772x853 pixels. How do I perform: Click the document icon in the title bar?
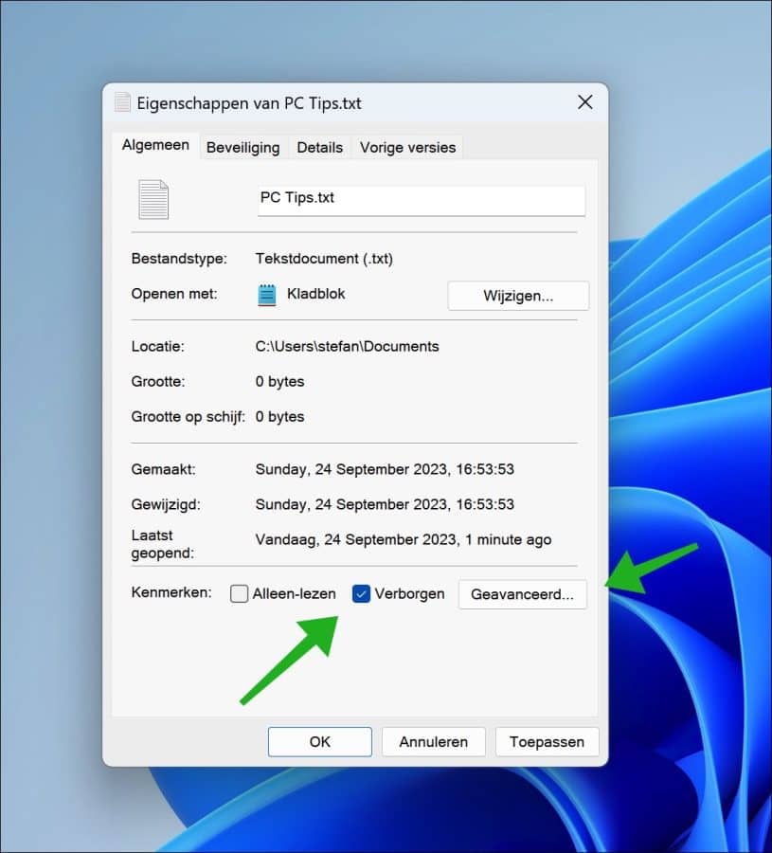coord(122,102)
